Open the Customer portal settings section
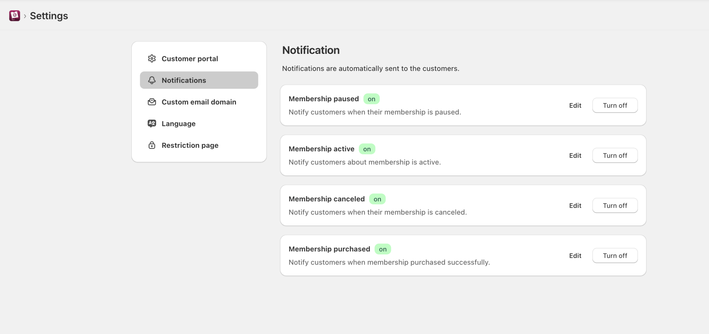Image resolution: width=709 pixels, height=334 pixels. [x=190, y=59]
